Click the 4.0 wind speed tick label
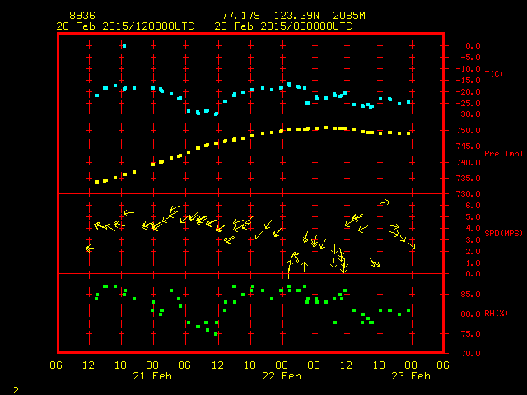This screenshot has width=527, height=395. (473, 229)
